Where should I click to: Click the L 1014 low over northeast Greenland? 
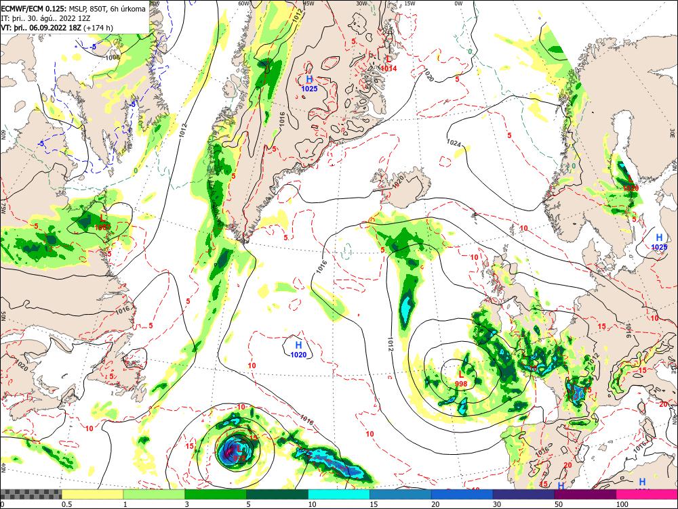tap(388, 63)
